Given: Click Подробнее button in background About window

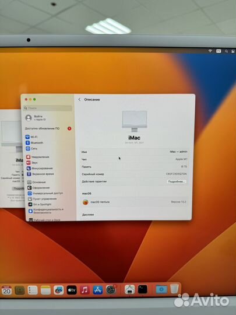Looking at the screenshot, I should [x=19, y=188].
